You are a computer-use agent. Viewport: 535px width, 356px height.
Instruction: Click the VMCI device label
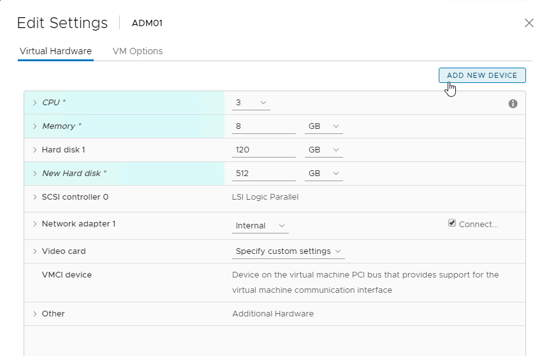(x=66, y=275)
